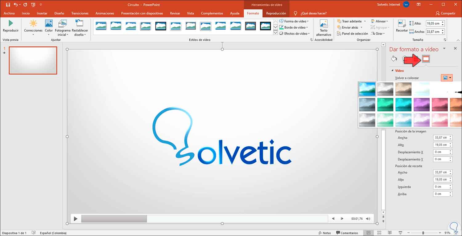
Task: Step the video forward one frame
Action: coord(342,219)
